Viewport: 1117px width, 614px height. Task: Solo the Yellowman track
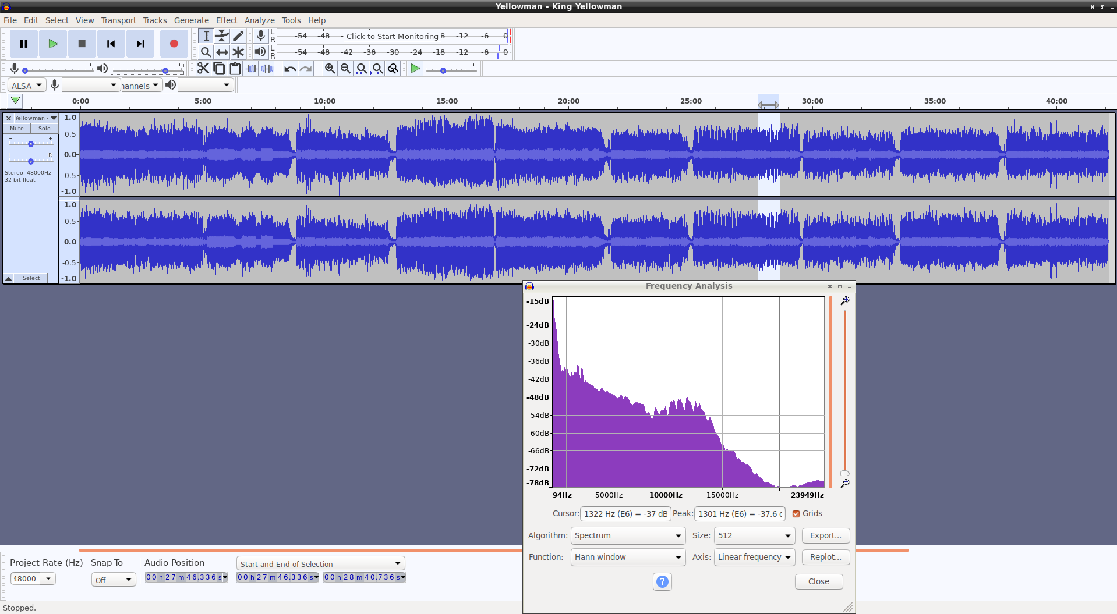[x=44, y=129]
